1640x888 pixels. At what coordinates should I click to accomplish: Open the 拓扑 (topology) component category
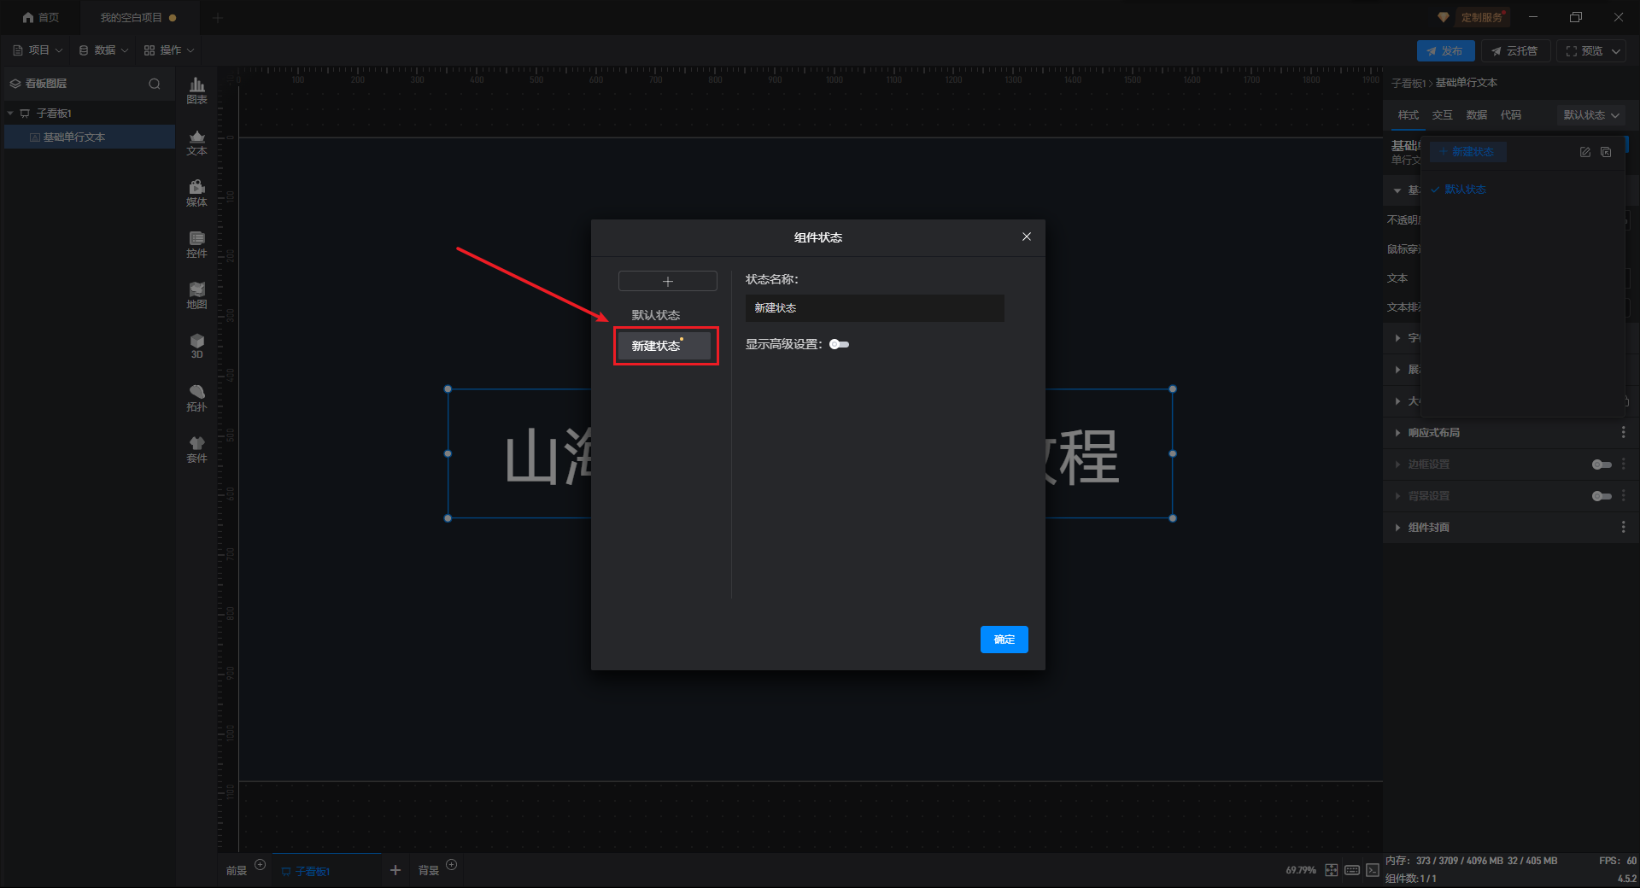[196, 399]
